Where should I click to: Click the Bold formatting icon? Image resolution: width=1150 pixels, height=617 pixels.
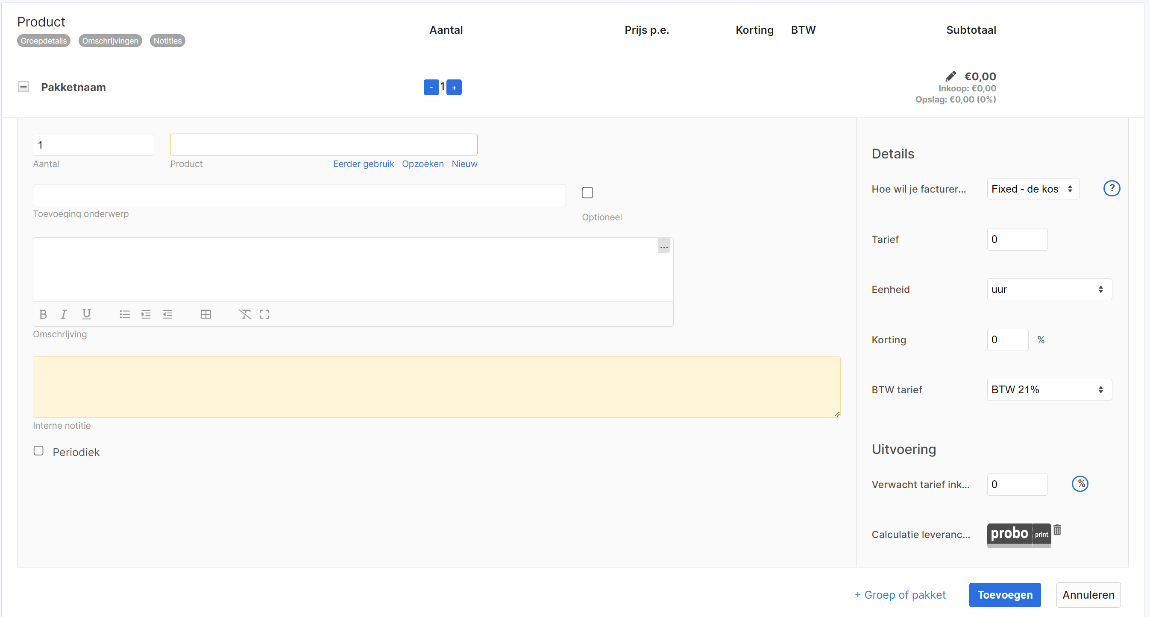pyautogui.click(x=43, y=315)
